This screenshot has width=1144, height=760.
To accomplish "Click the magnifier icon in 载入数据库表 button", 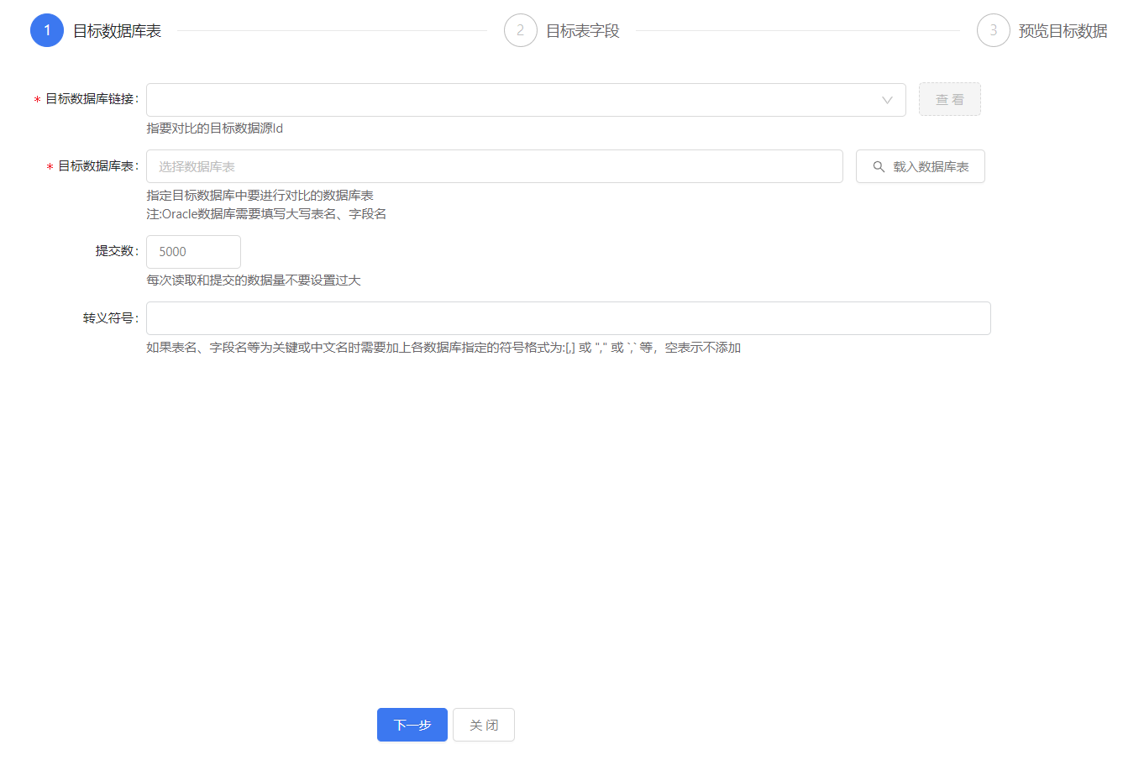I will [x=879, y=166].
